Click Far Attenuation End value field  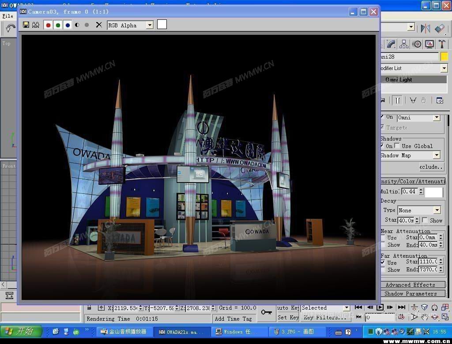428,270
